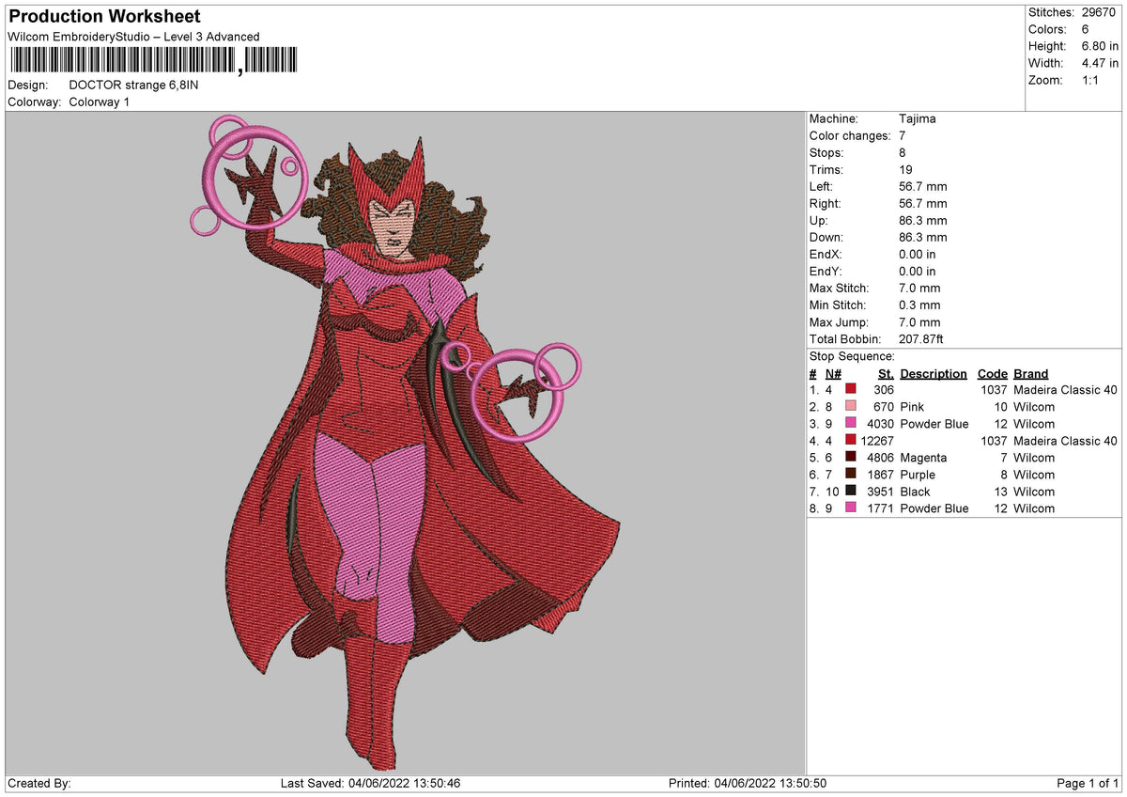Click stitch count 3951
The height and width of the screenshot is (797, 1127).
click(880, 492)
